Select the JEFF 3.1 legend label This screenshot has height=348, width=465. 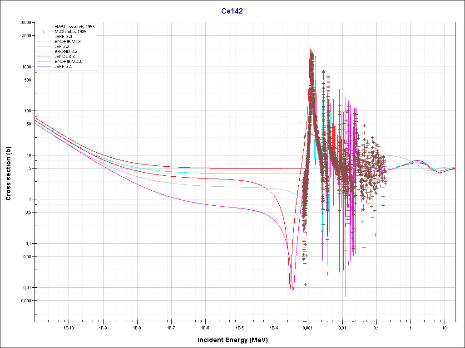(63, 67)
